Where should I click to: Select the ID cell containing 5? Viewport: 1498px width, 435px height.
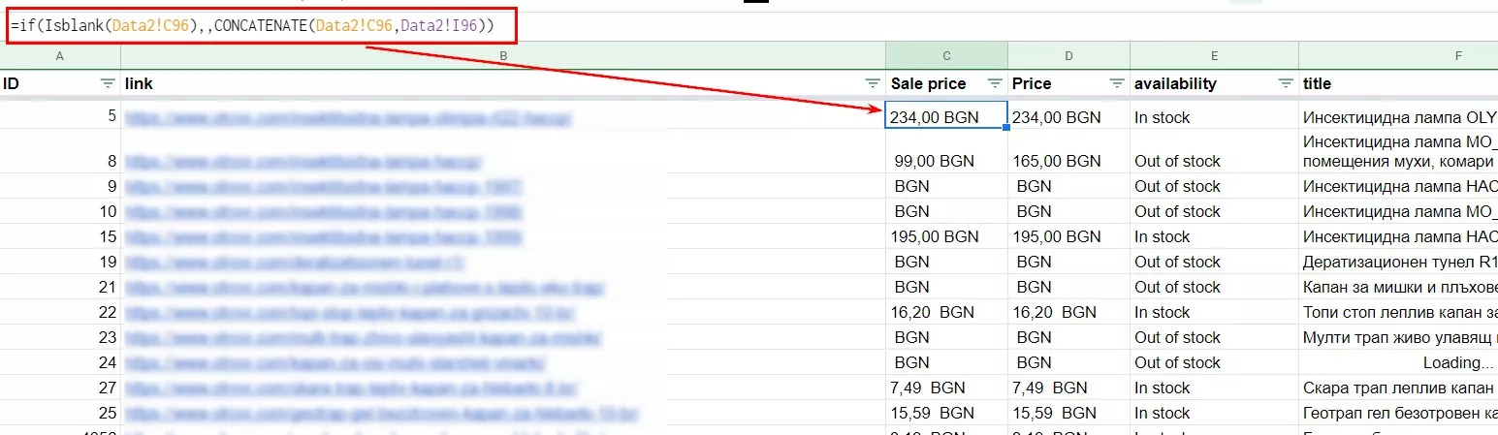60,116
